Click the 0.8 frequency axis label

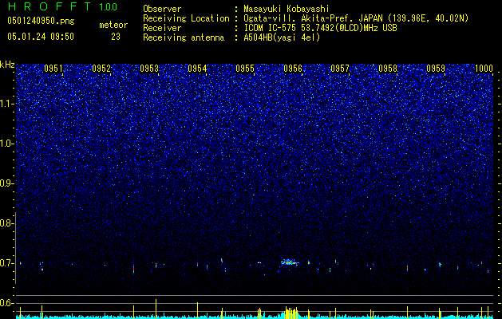coord(6,223)
